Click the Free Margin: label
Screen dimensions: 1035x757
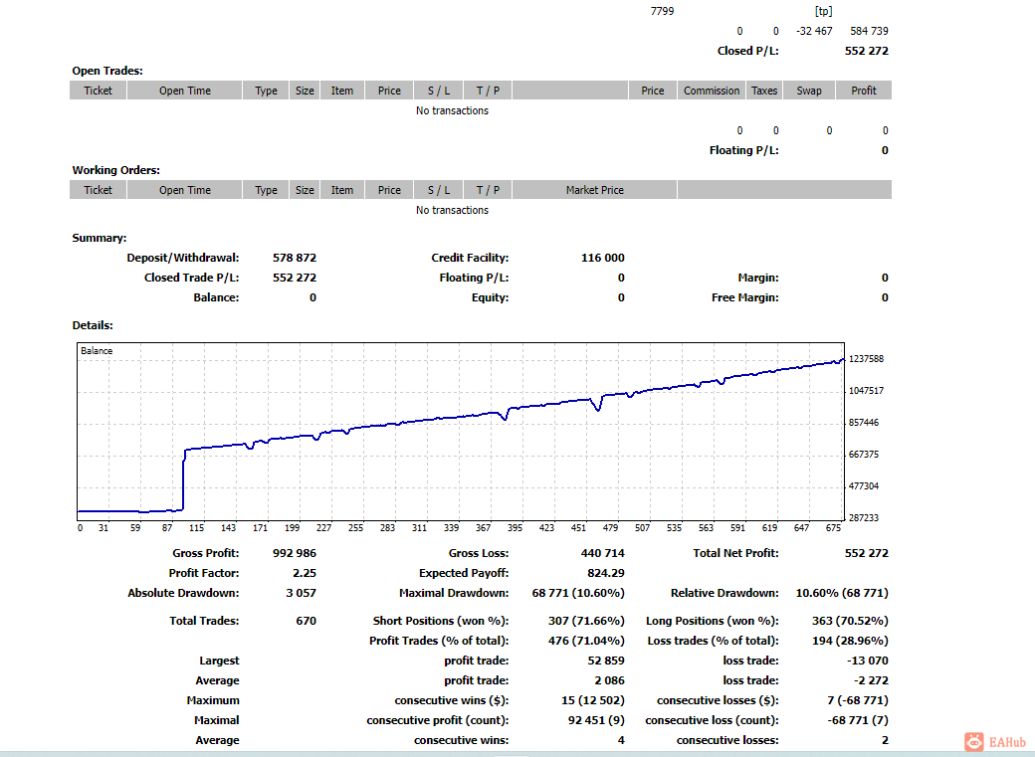pos(745,297)
